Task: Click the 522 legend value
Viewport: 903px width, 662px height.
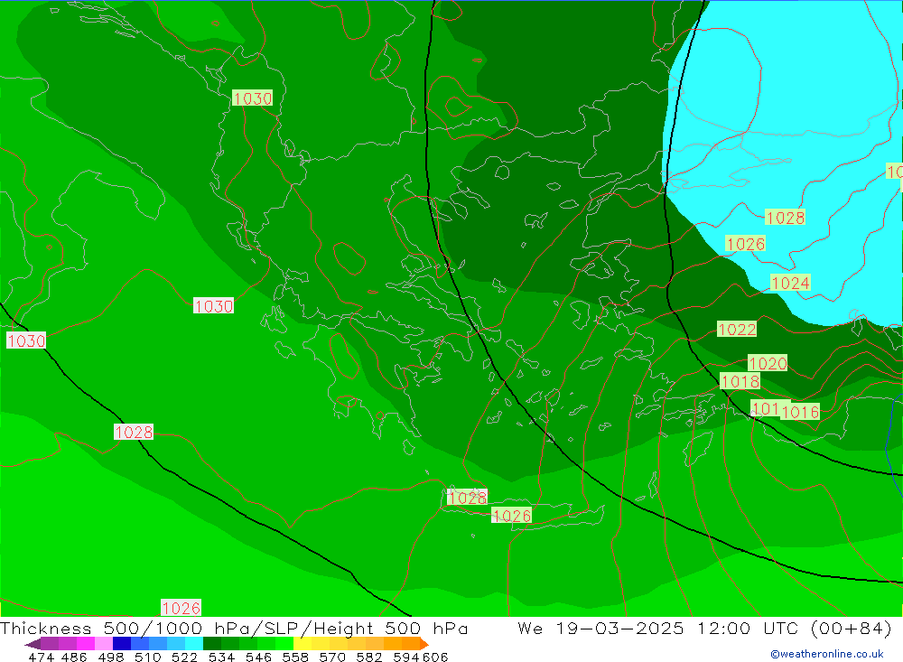Action: point(184,657)
